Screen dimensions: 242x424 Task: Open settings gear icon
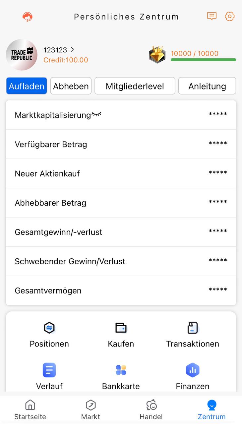point(229,17)
